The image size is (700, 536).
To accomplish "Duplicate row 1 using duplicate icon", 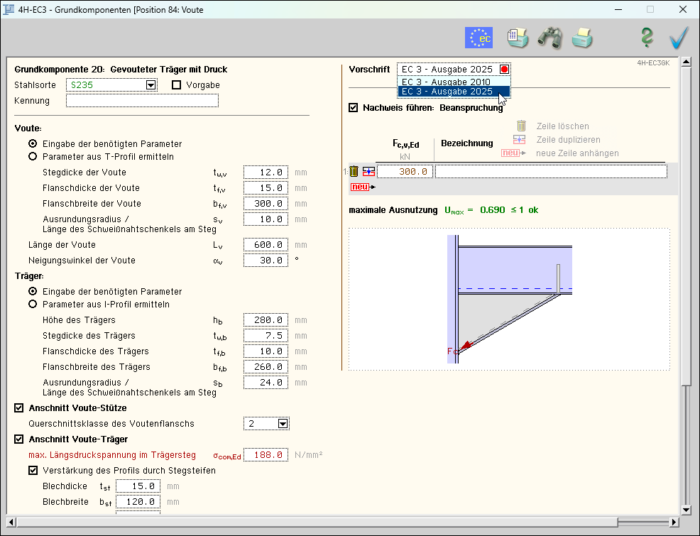I will click(x=368, y=171).
